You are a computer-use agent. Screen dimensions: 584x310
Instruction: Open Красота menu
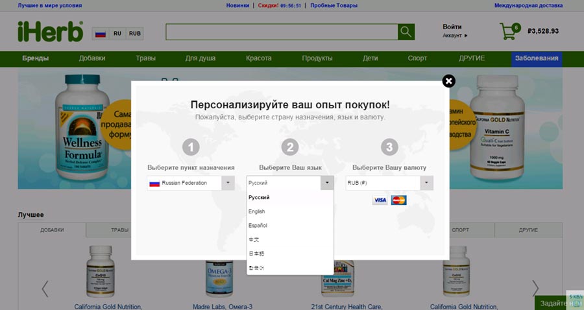258,58
